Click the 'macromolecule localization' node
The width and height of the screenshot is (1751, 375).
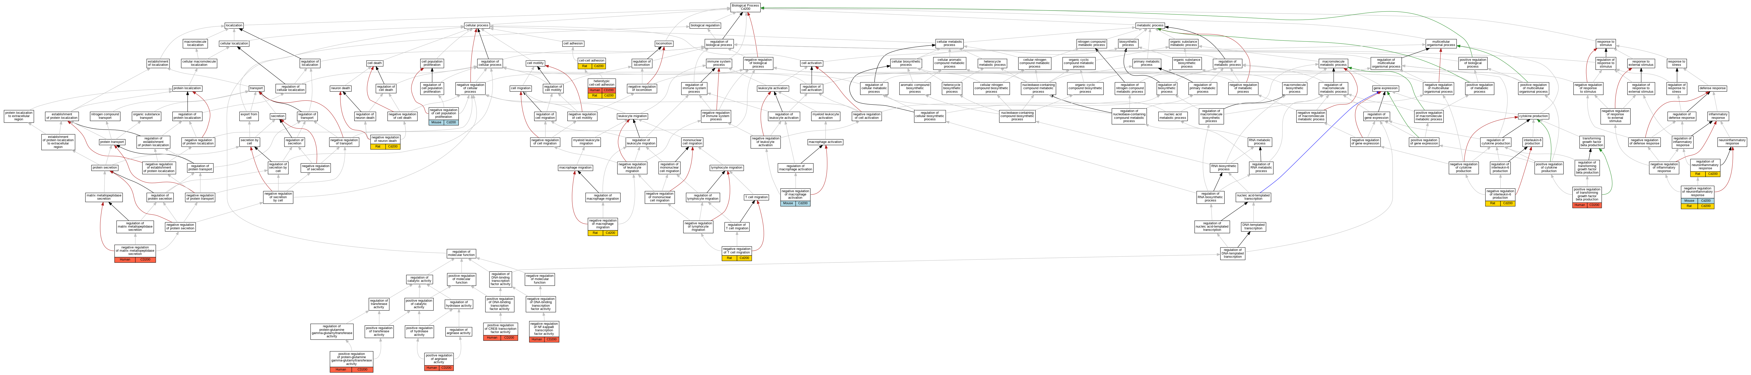[195, 43]
